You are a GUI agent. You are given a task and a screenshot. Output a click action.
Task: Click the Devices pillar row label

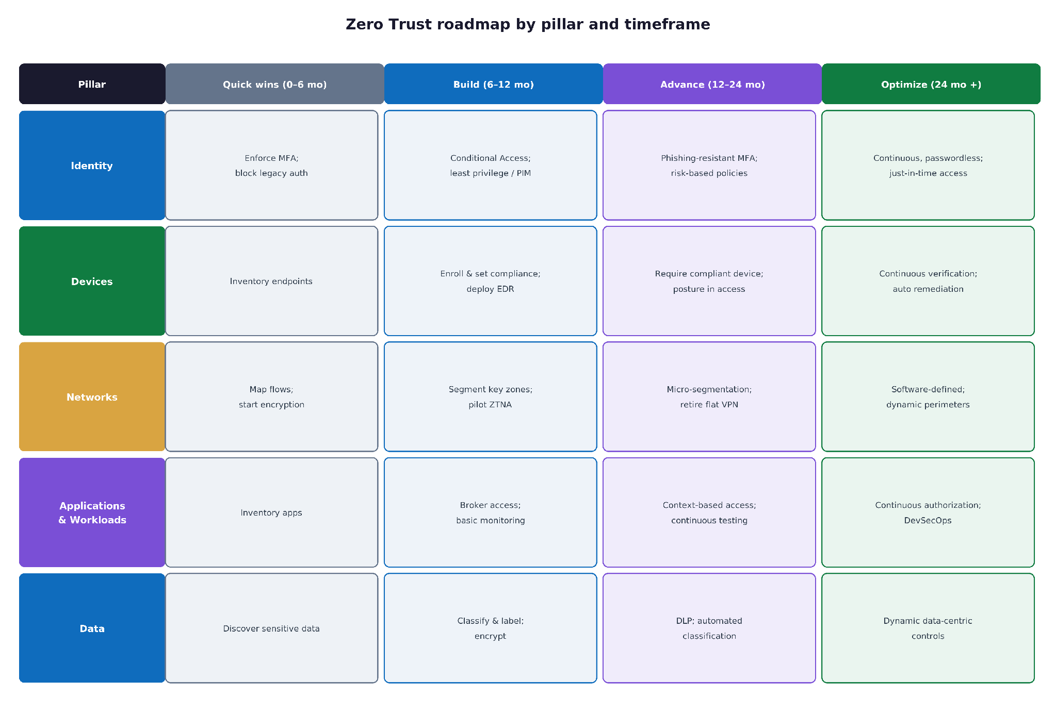(92, 281)
